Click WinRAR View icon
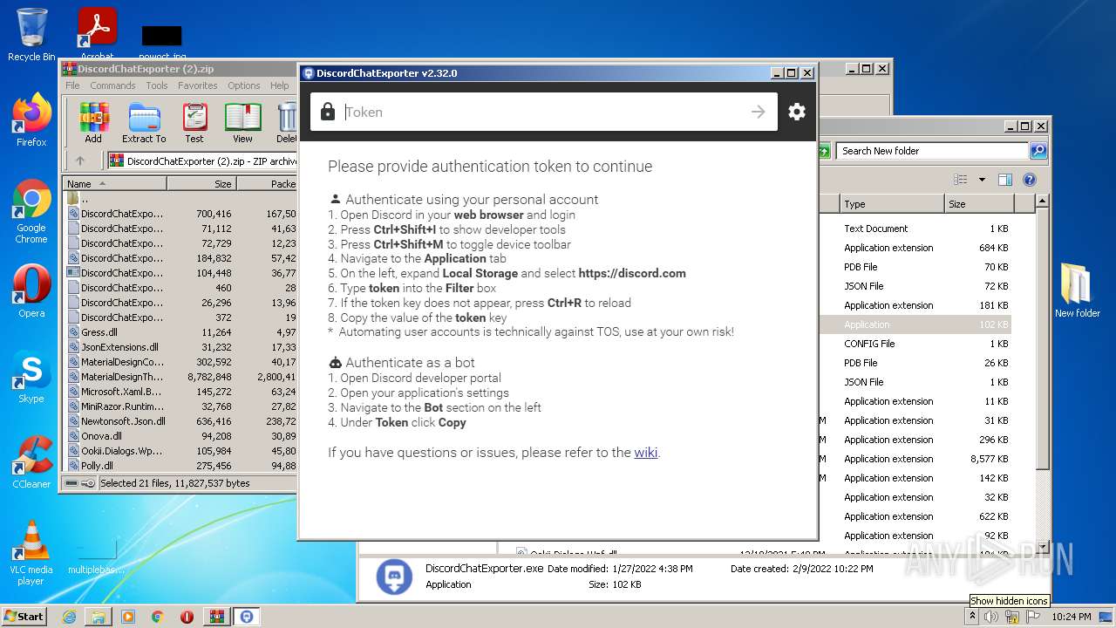The width and height of the screenshot is (1116, 628). click(x=242, y=122)
